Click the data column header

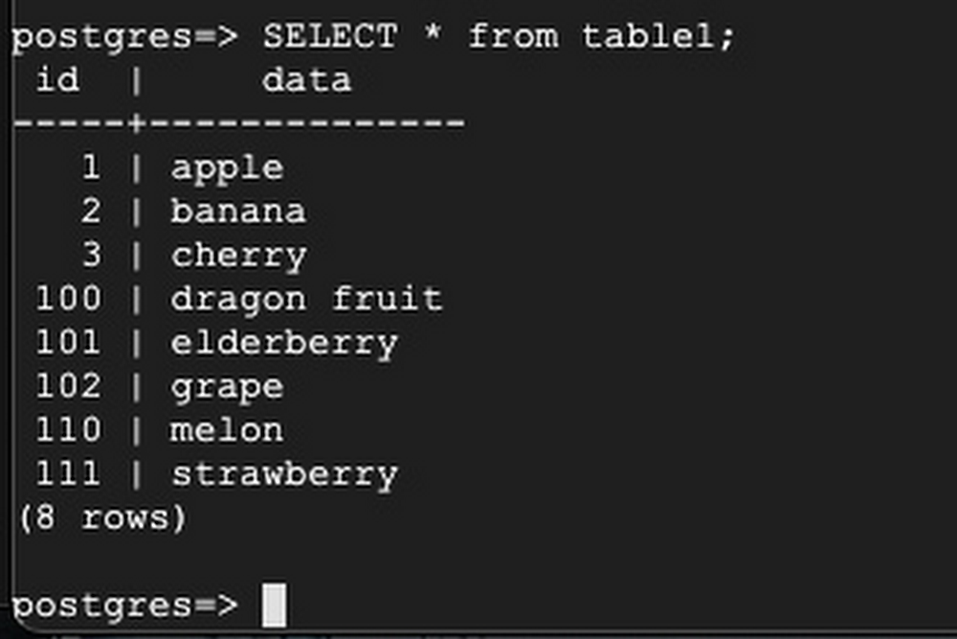tap(306, 79)
